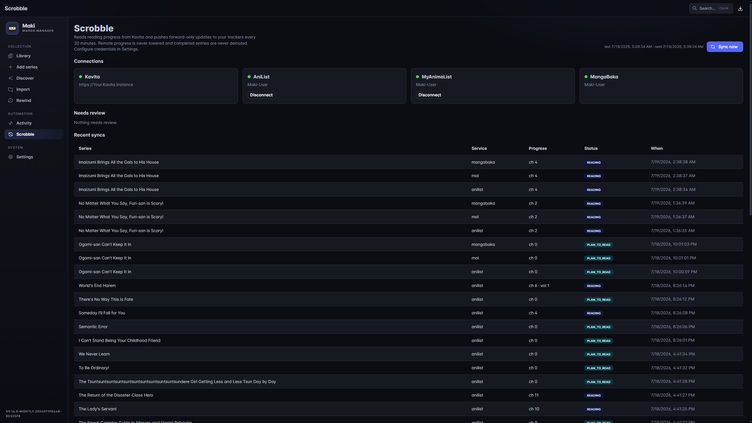Click The Return of the Disaster-Class Hero
This screenshot has width=752, height=423.
click(116, 395)
